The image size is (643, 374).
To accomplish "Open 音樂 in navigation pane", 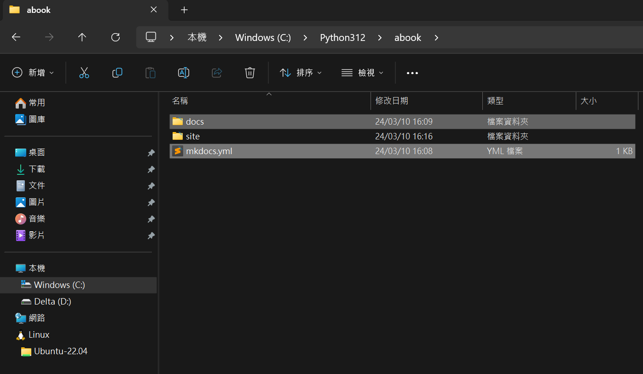I will click(37, 219).
